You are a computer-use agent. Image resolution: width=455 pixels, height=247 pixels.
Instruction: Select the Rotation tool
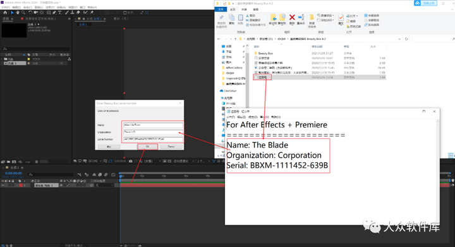click(x=30, y=13)
